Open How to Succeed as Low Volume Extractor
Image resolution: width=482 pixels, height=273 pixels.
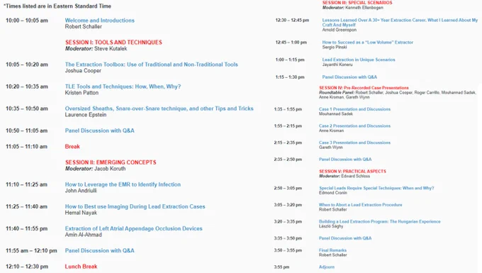pyautogui.click(x=367, y=42)
